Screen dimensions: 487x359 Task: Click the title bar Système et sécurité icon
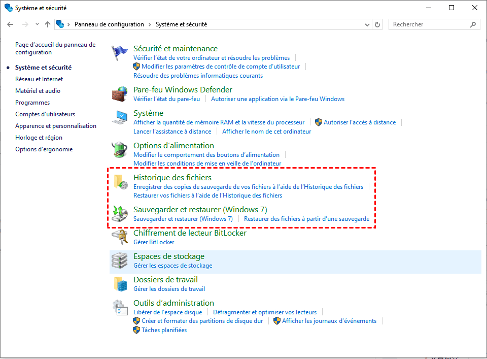[x=9, y=8]
